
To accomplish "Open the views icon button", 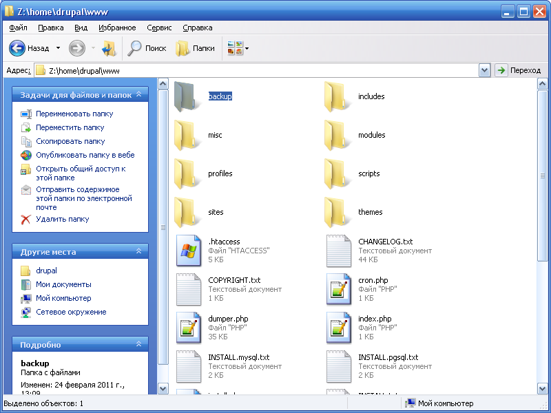I will click(x=235, y=48).
